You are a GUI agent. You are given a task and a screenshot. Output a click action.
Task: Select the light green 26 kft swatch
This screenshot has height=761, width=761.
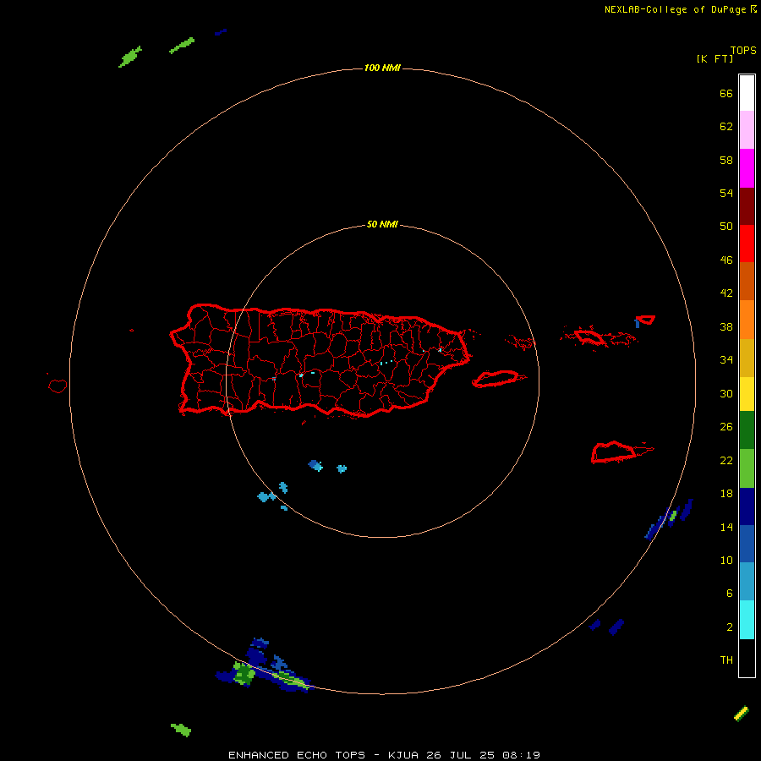(x=747, y=468)
